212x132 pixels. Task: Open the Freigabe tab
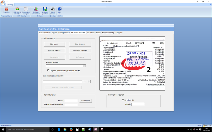point(119,32)
